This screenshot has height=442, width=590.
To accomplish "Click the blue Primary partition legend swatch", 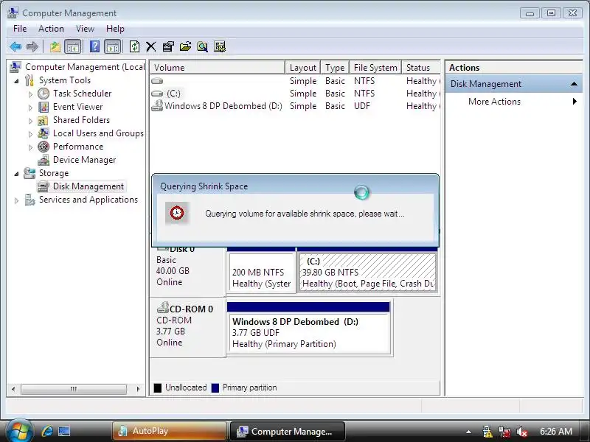I will (x=215, y=388).
